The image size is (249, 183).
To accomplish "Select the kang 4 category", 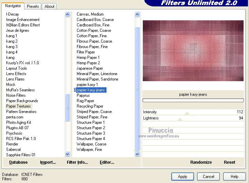I will pos(12,52).
